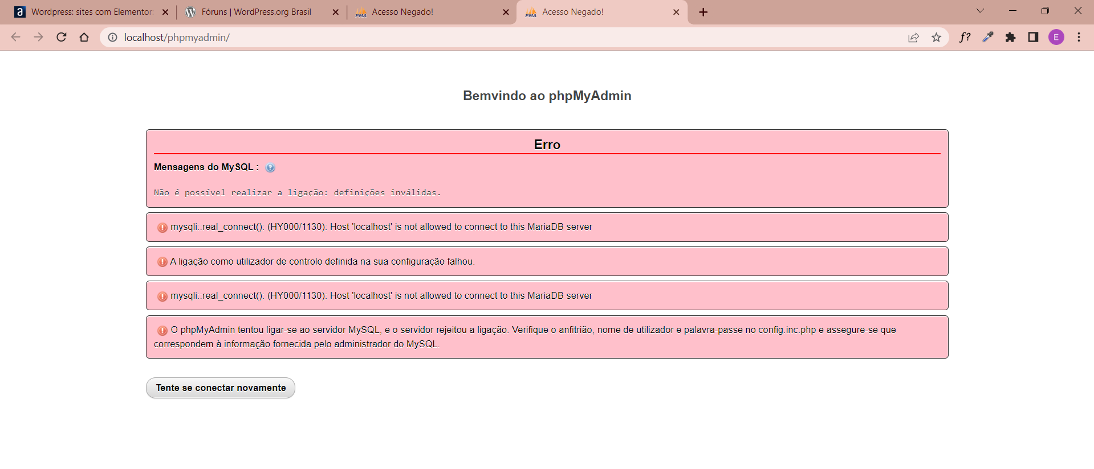Click the MySQL documentation help icon
Image resolution: width=1094 pixels, height=469 pixels.
270,167
